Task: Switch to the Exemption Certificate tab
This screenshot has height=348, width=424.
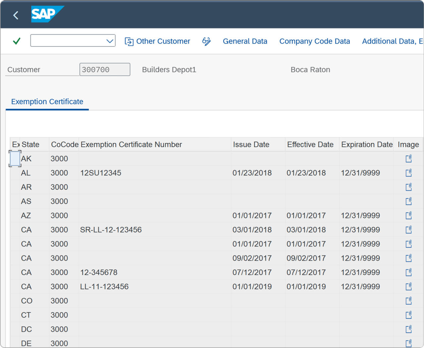Action: coord(47,102)
